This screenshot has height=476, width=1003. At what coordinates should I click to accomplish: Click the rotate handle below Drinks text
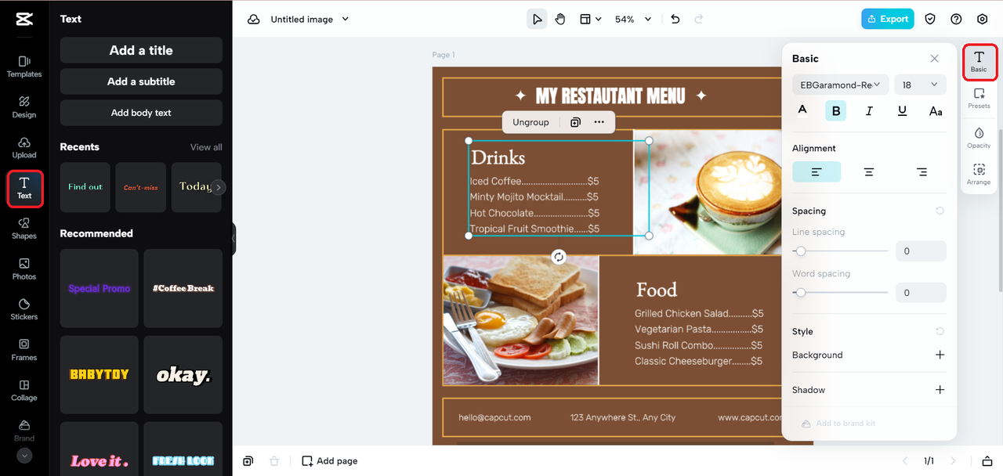559,257
